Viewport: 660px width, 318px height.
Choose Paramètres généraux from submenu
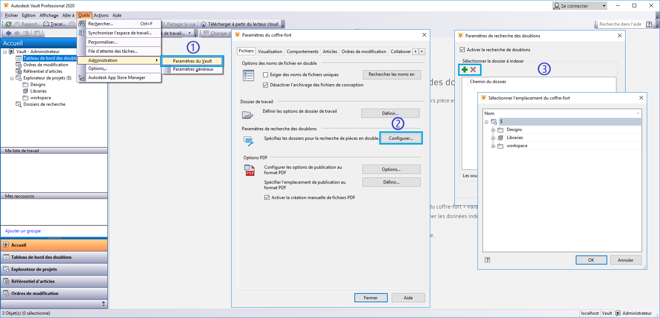point(193,69)
